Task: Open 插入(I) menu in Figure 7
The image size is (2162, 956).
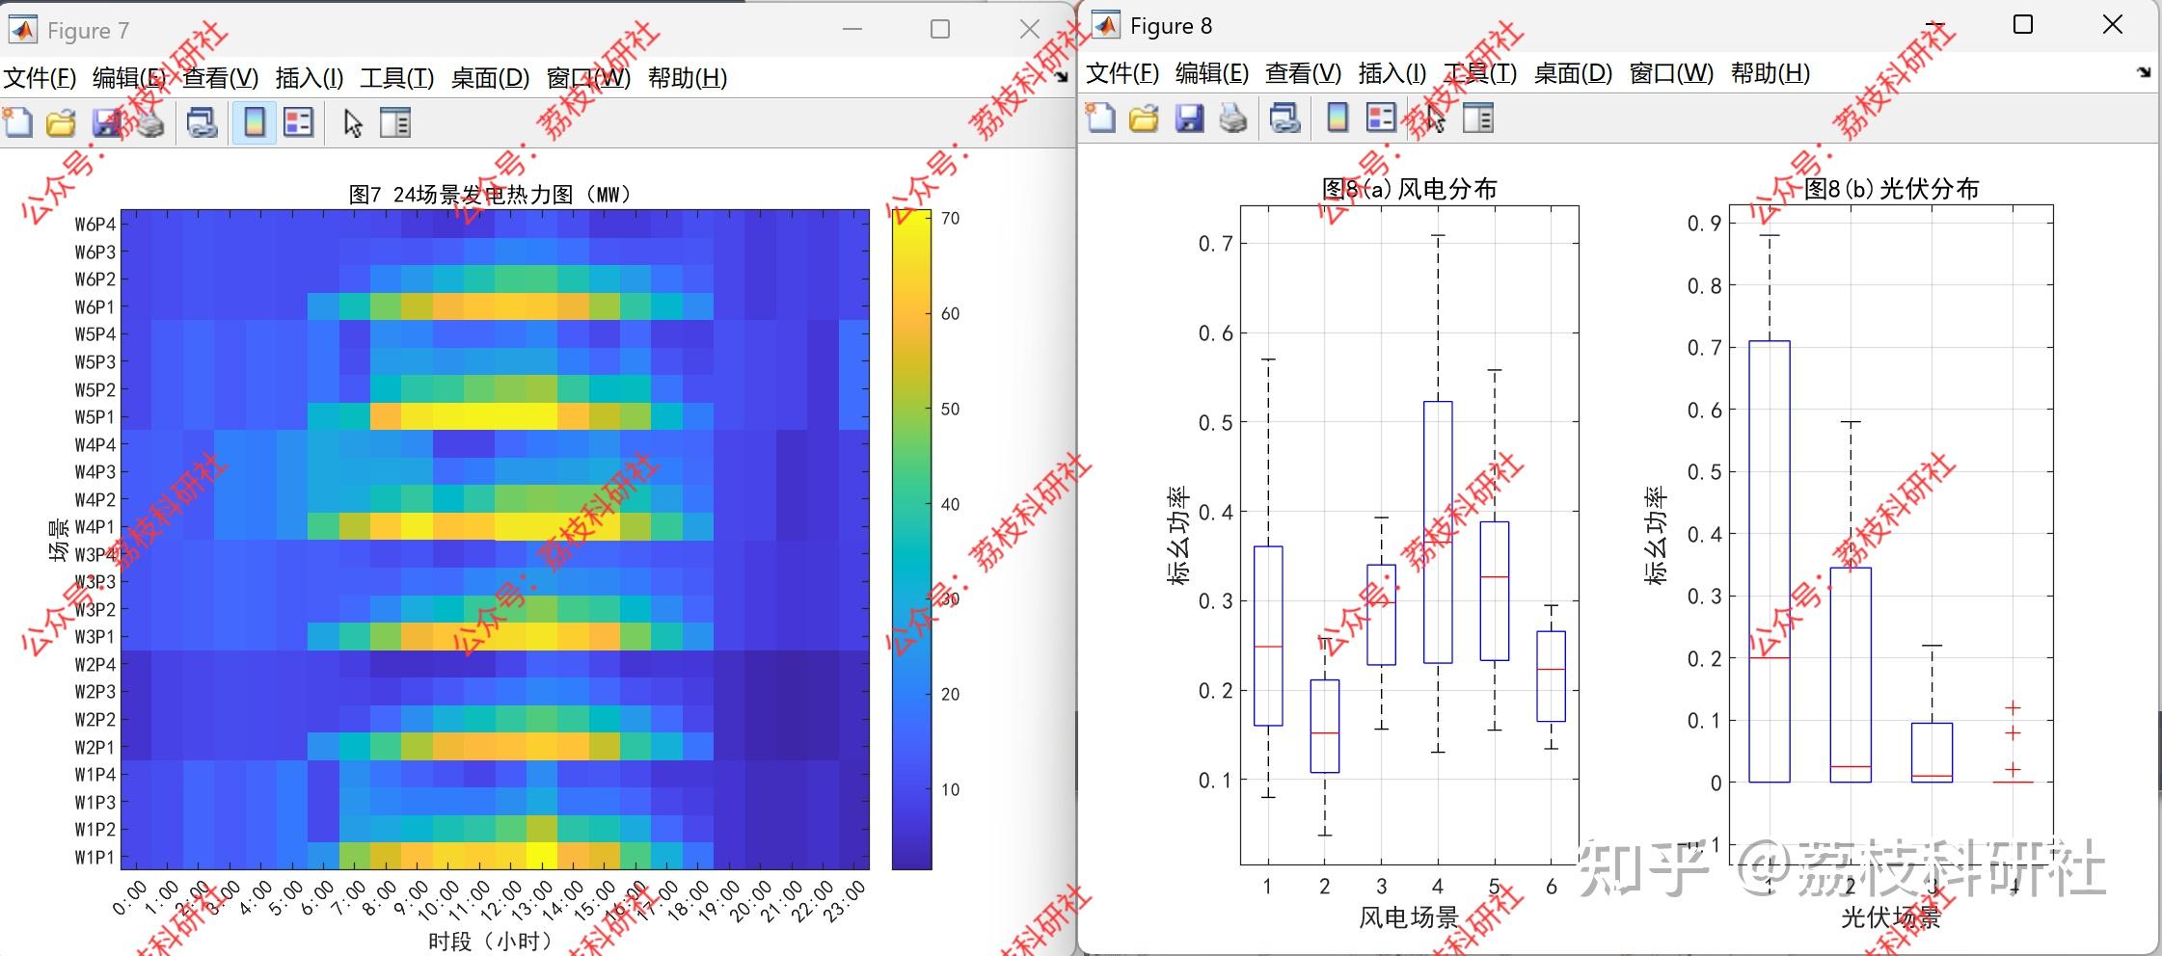Action: pyautogui.click(x=309, y=78)
